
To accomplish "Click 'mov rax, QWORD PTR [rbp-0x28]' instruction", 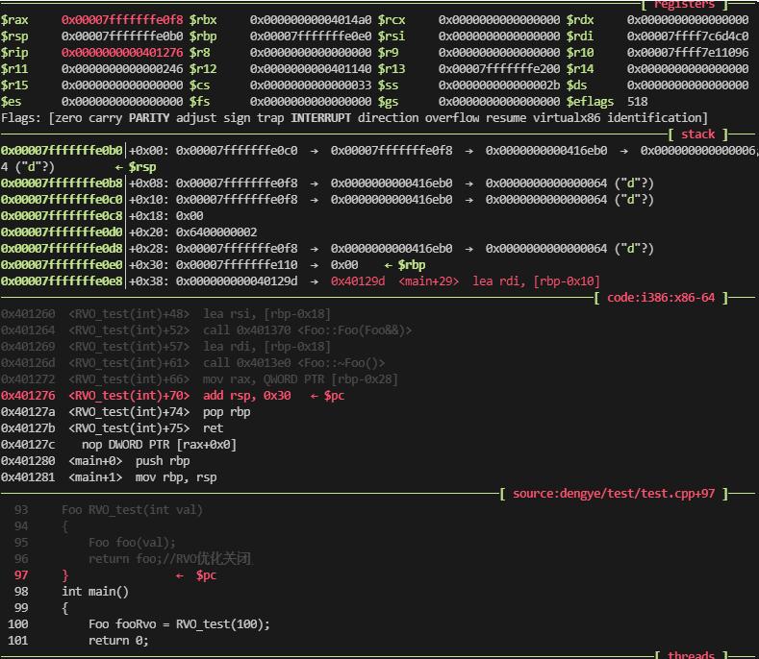I will (300, 379).
